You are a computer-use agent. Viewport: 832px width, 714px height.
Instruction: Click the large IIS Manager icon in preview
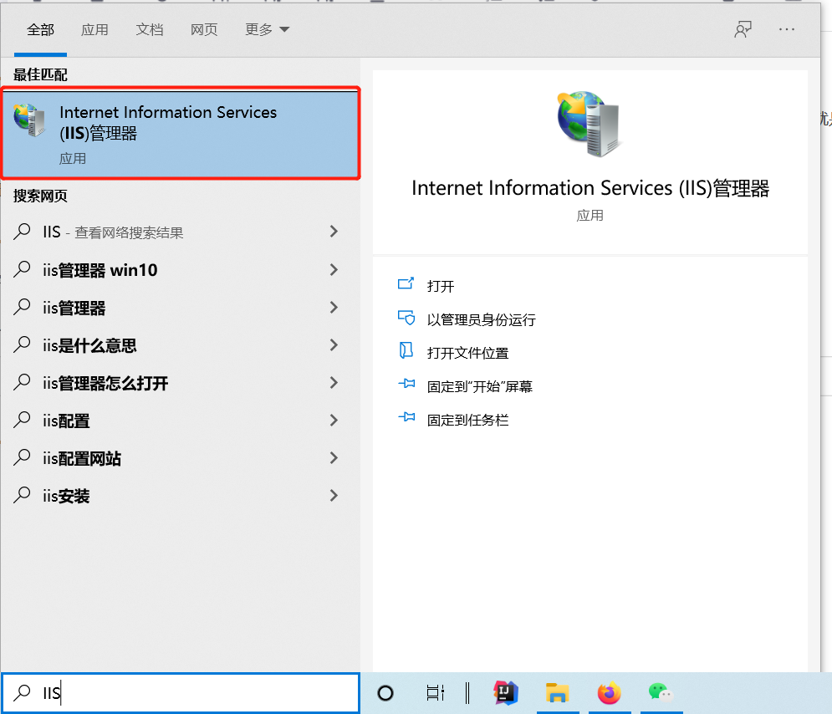click(x=588, y=123)
